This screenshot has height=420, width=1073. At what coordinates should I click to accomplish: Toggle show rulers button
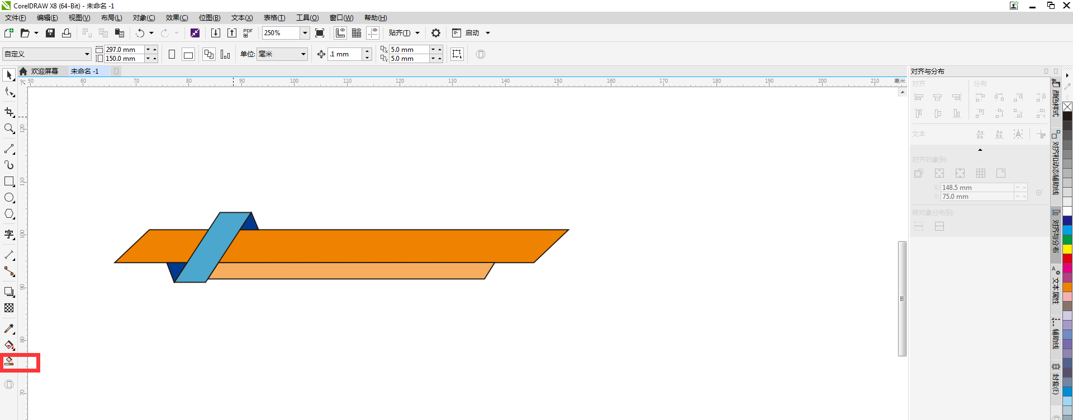coord(340,33)
